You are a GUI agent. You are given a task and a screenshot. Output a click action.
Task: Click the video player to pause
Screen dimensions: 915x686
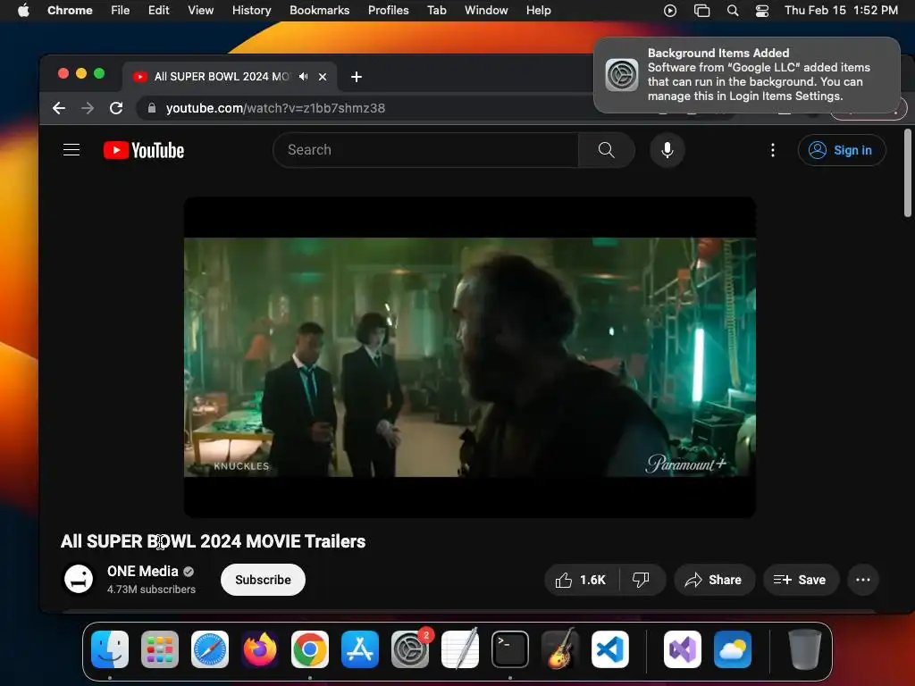pyautogui.click(x=470, y=357)
